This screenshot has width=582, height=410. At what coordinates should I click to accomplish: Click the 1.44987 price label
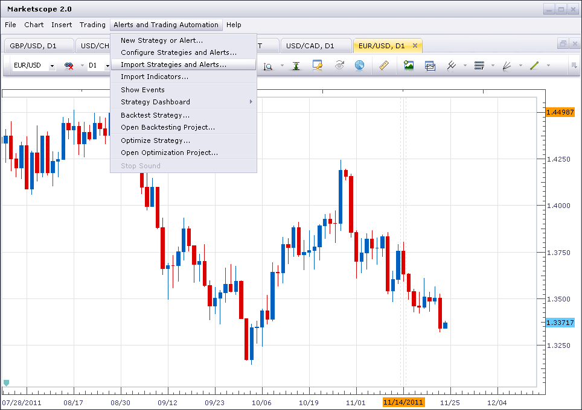560,112
